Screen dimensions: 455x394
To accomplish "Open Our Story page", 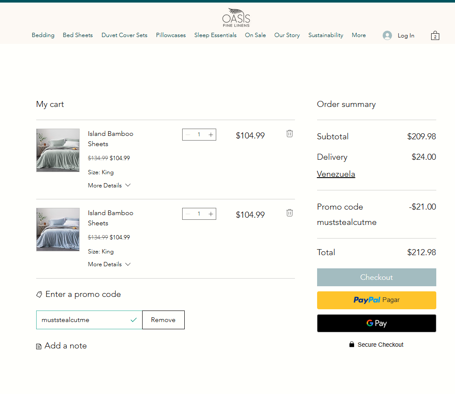I will 287,35.
